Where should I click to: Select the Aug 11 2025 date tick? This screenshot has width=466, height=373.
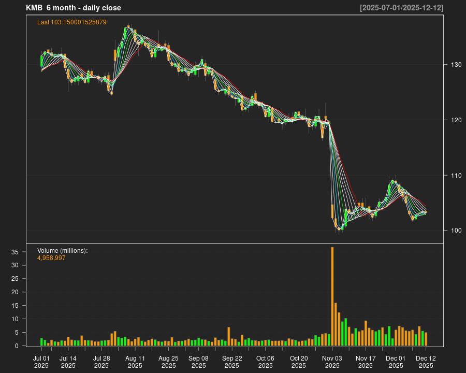[x=135, y=362]
